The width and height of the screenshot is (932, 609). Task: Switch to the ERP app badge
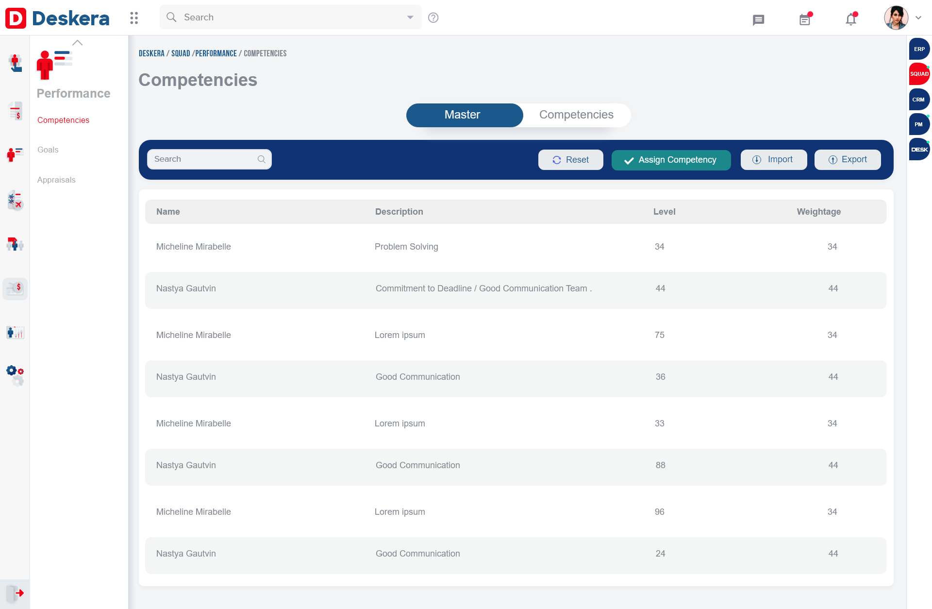pyautogui.click(x=919, y=49)
